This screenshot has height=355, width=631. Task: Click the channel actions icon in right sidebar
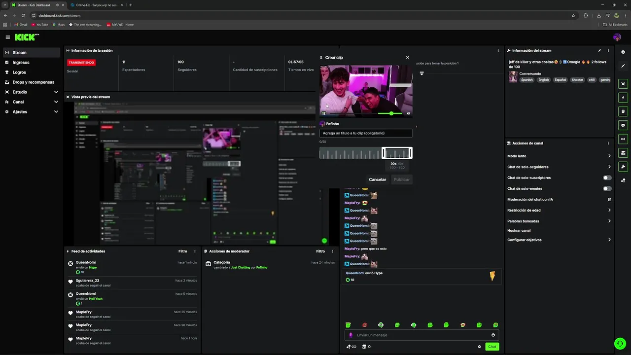click(623, 153)
